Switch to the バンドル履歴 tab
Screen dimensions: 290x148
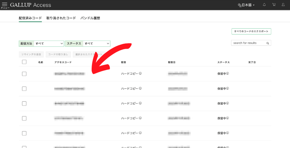pos(90,18)
